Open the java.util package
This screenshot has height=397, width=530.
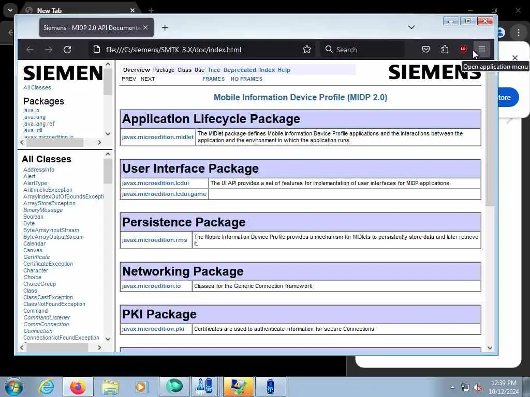33,130
